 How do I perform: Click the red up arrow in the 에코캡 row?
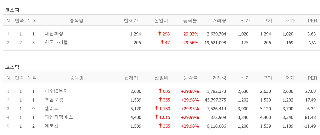pyautogui.click(x=160, y=126)
